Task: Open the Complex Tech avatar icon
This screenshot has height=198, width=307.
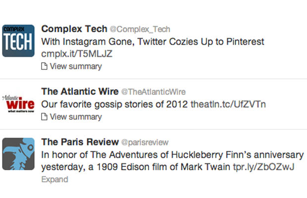Action: (x=18, y=41)
